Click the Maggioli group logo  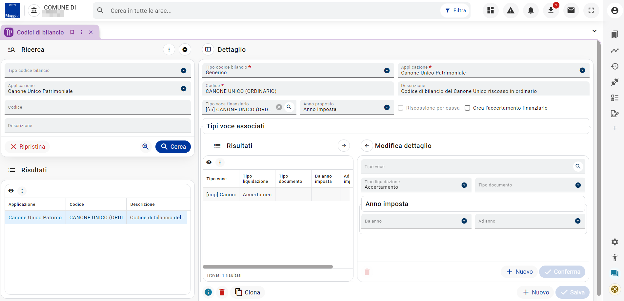(x=12, y=11)
